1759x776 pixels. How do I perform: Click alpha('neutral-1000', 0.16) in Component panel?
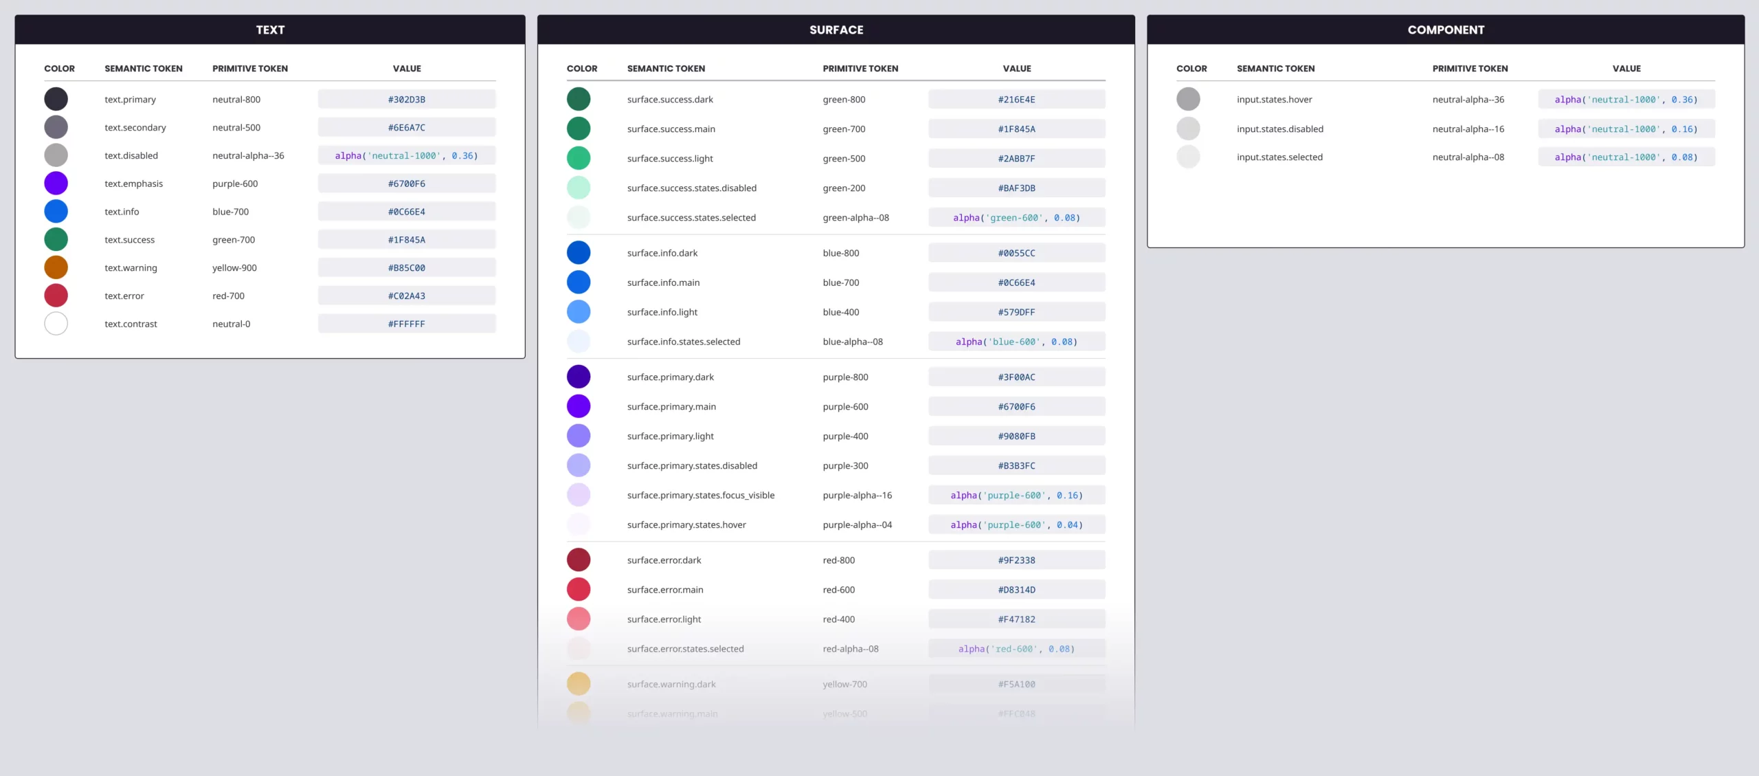coord(1626,129)
